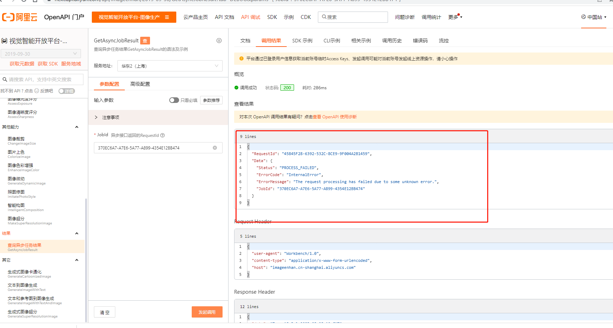Open the SDK menu item
613x328 pixels.
tap(272, 17)
